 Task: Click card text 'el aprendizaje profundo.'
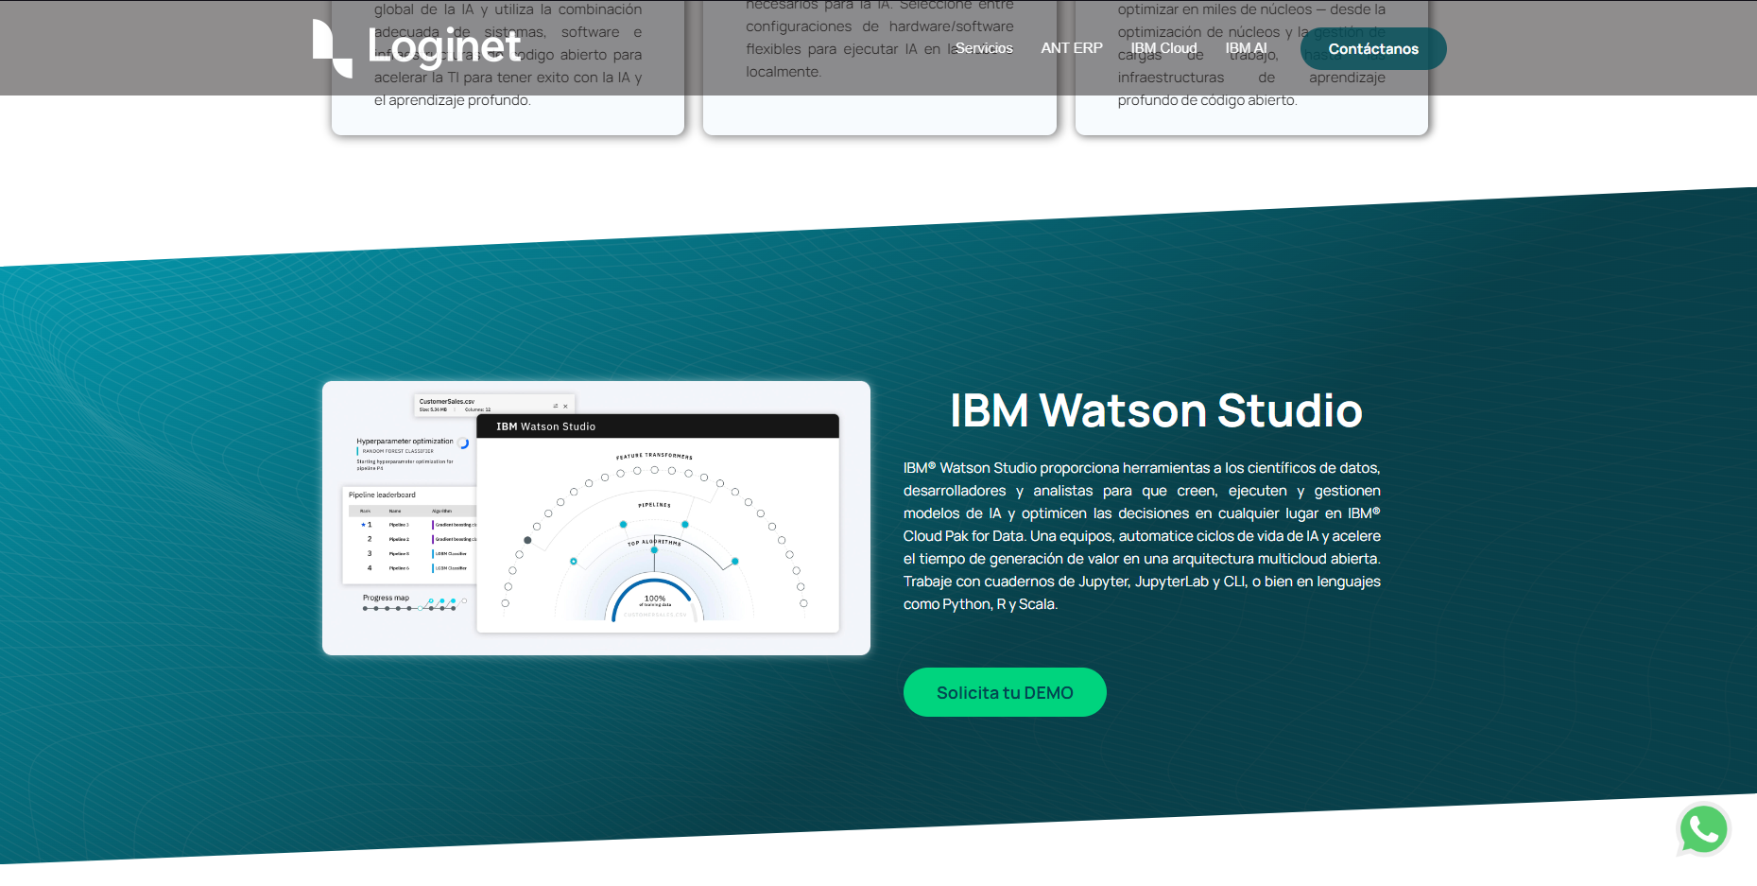(x=452, y=100)
